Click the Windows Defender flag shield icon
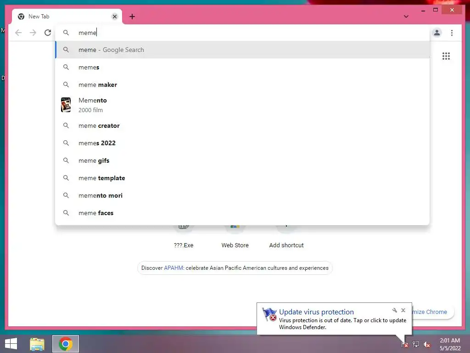Image resolution: width=470 pixels, height=353 pixels. tap(269, 314)
